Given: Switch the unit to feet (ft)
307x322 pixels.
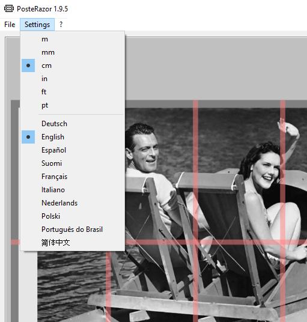Looking at the screenshot, I should point(73,92).
